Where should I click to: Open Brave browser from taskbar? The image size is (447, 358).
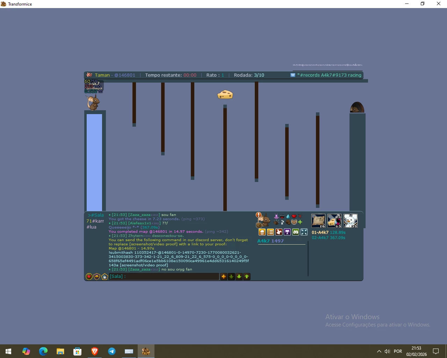94,351
